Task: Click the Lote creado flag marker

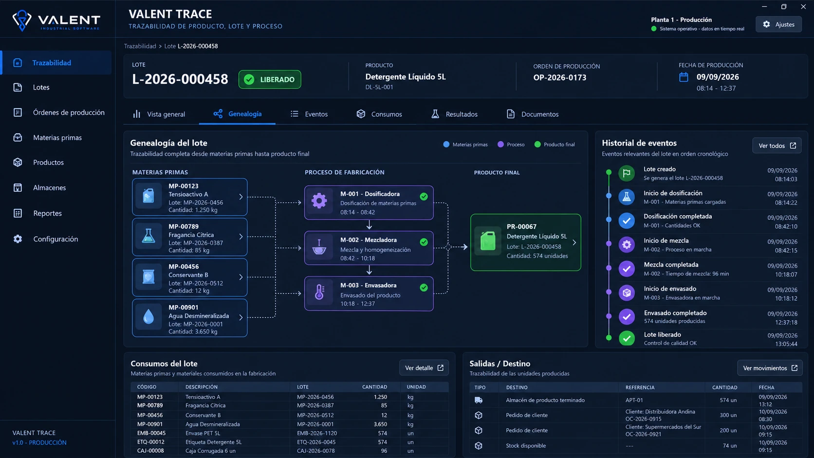Action: point(627,173)
